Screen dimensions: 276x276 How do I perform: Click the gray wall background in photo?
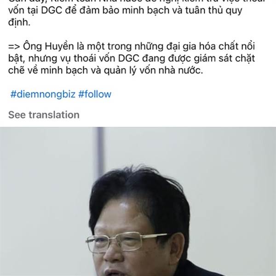tap(229, 176)
